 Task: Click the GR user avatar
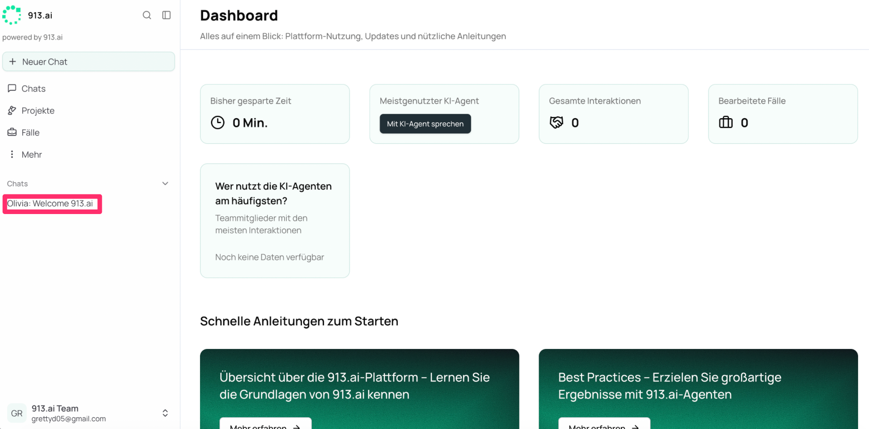point(17,413)
